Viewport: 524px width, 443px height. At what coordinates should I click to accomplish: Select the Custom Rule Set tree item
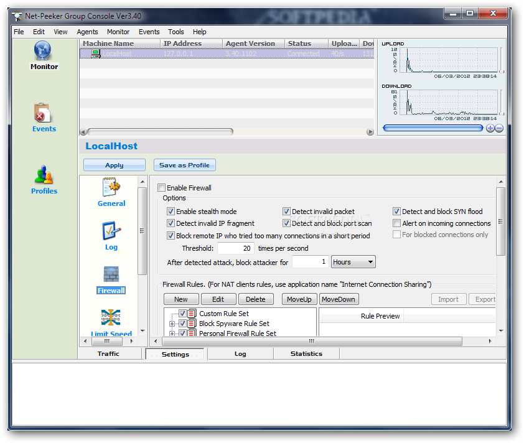point(224,314)
